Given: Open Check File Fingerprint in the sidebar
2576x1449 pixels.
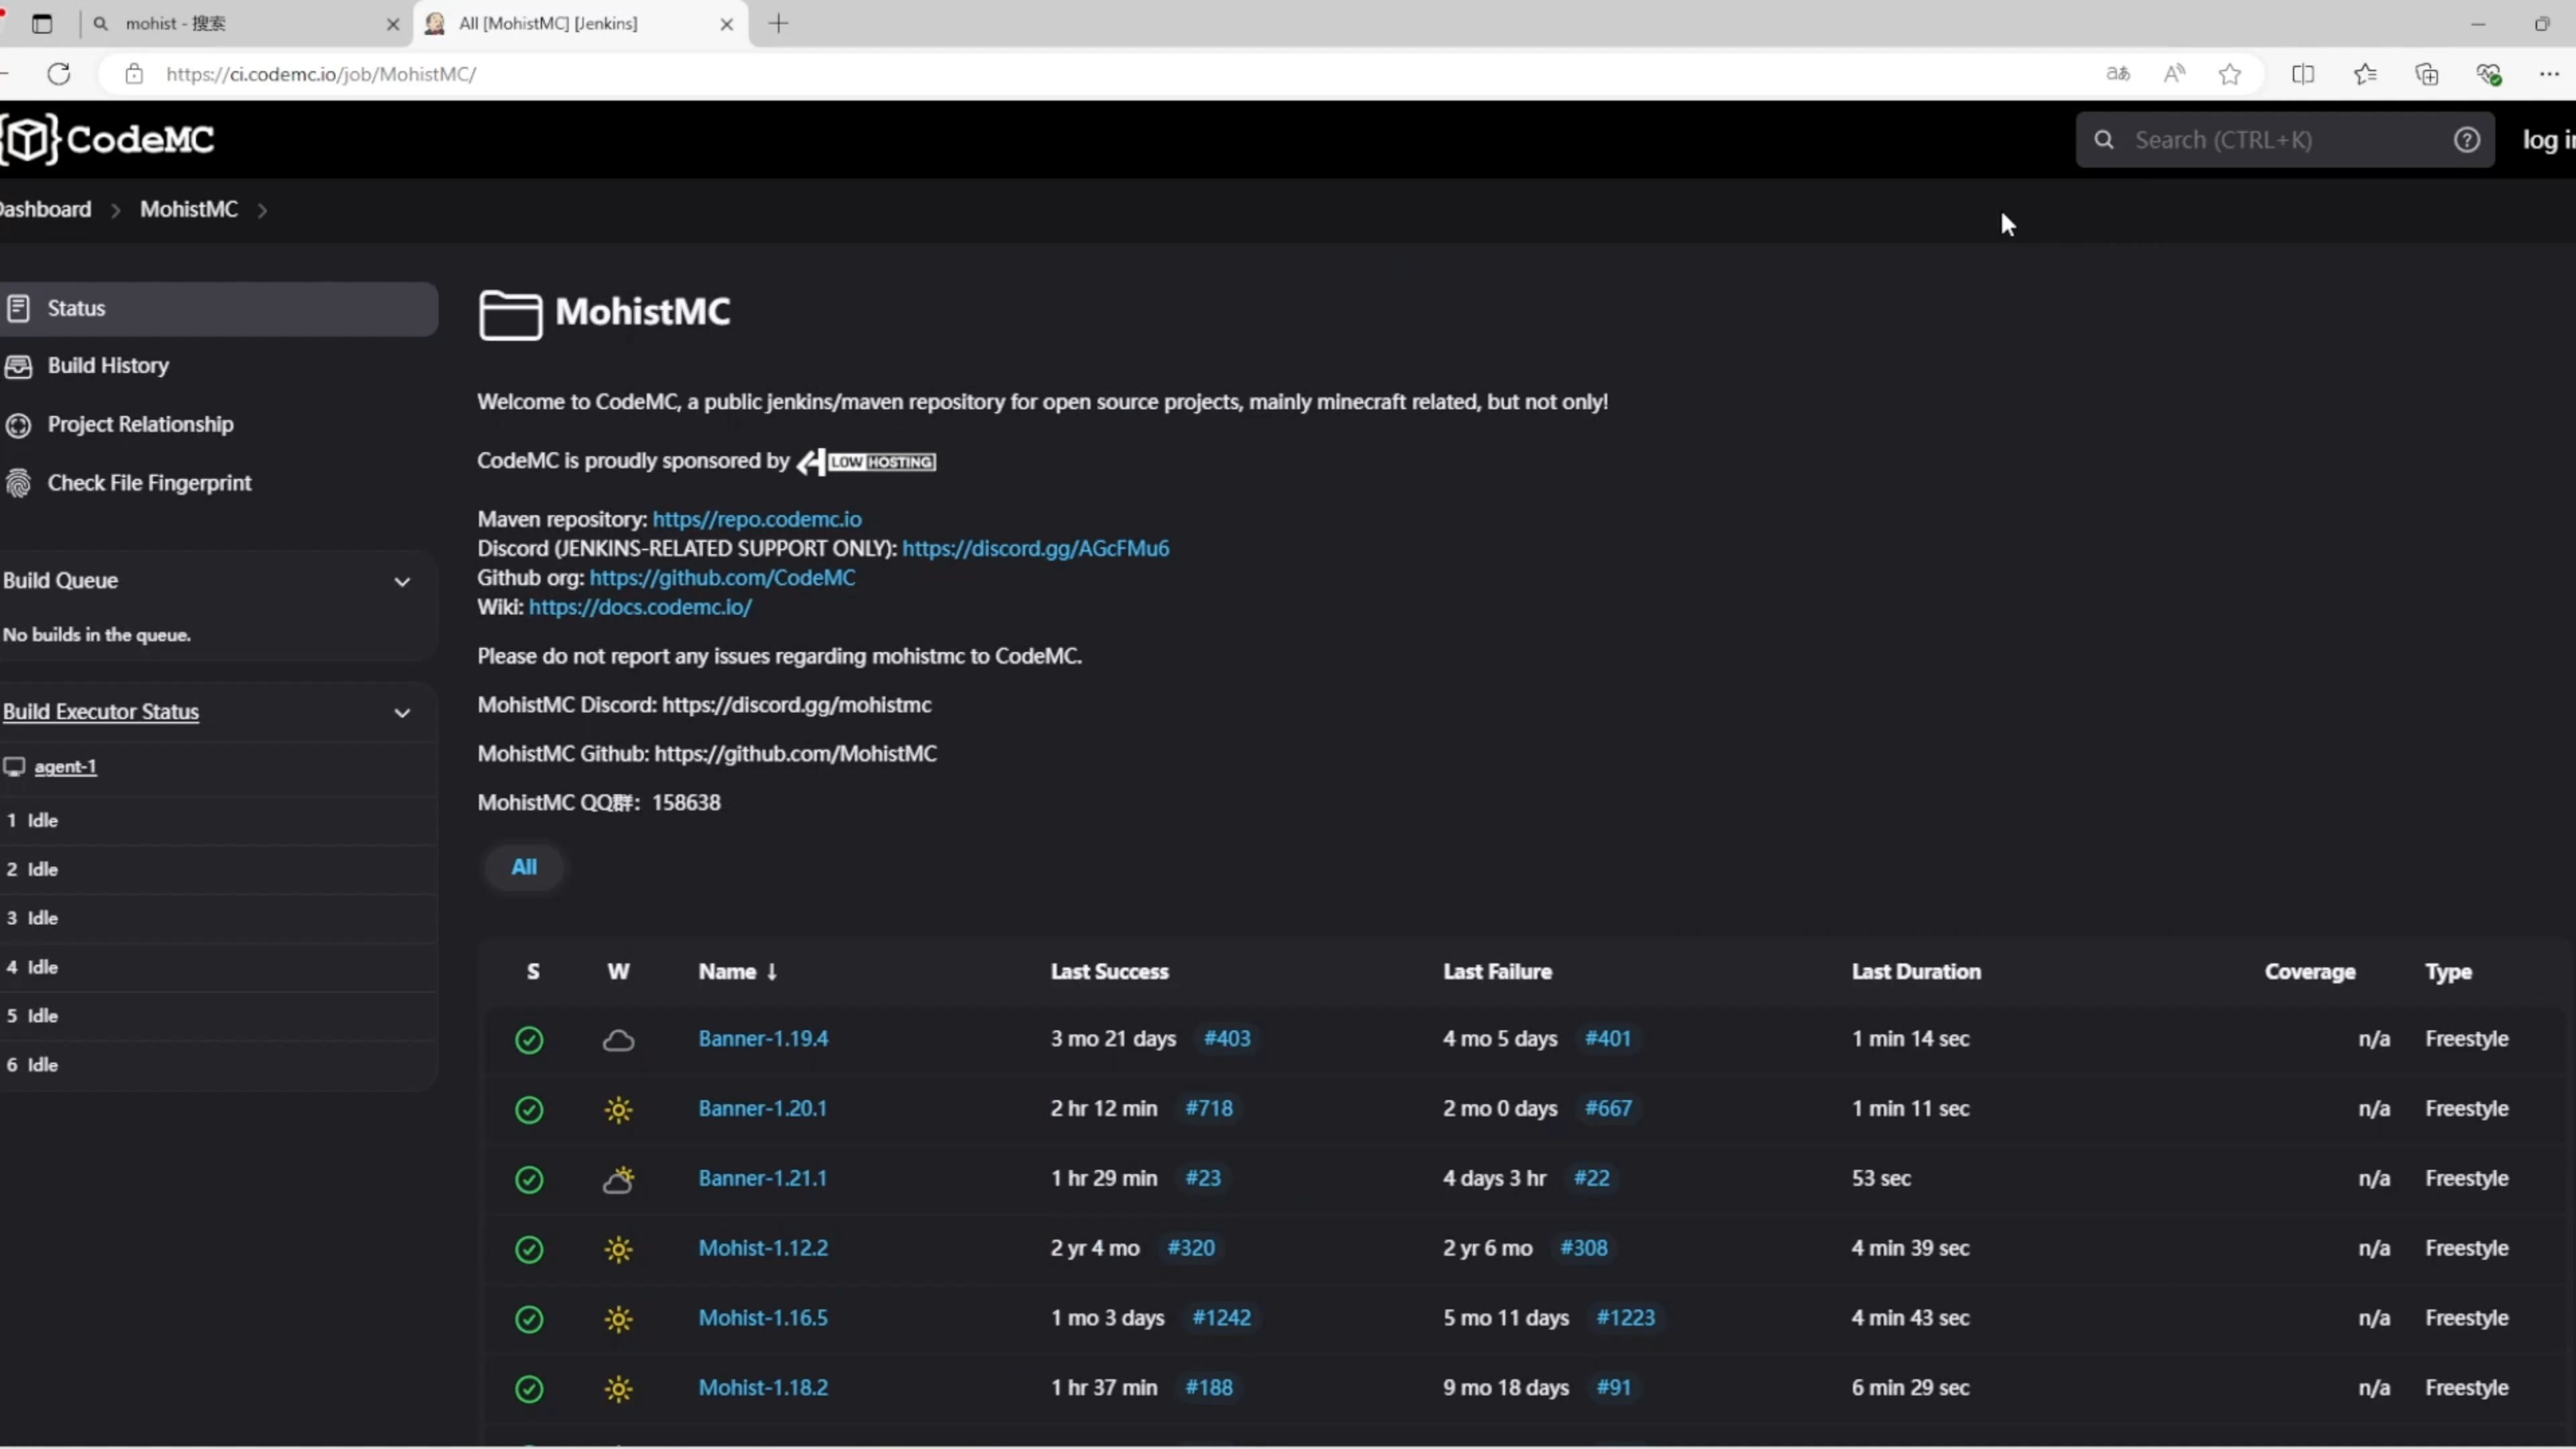Looking at the screenshot, I should [149, 483].
